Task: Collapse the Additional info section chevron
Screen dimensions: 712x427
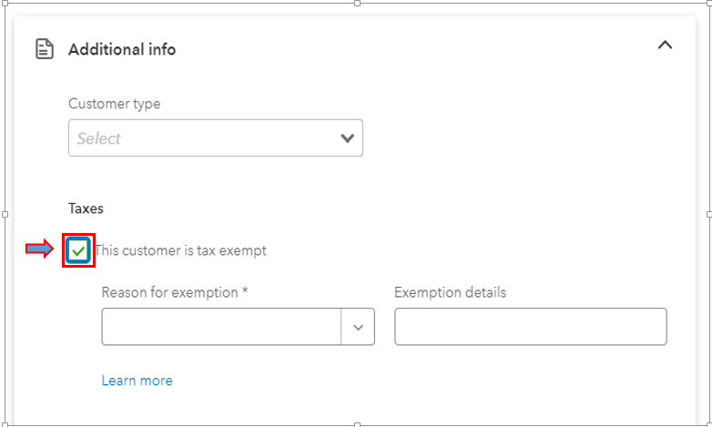Action: point(665,45)
